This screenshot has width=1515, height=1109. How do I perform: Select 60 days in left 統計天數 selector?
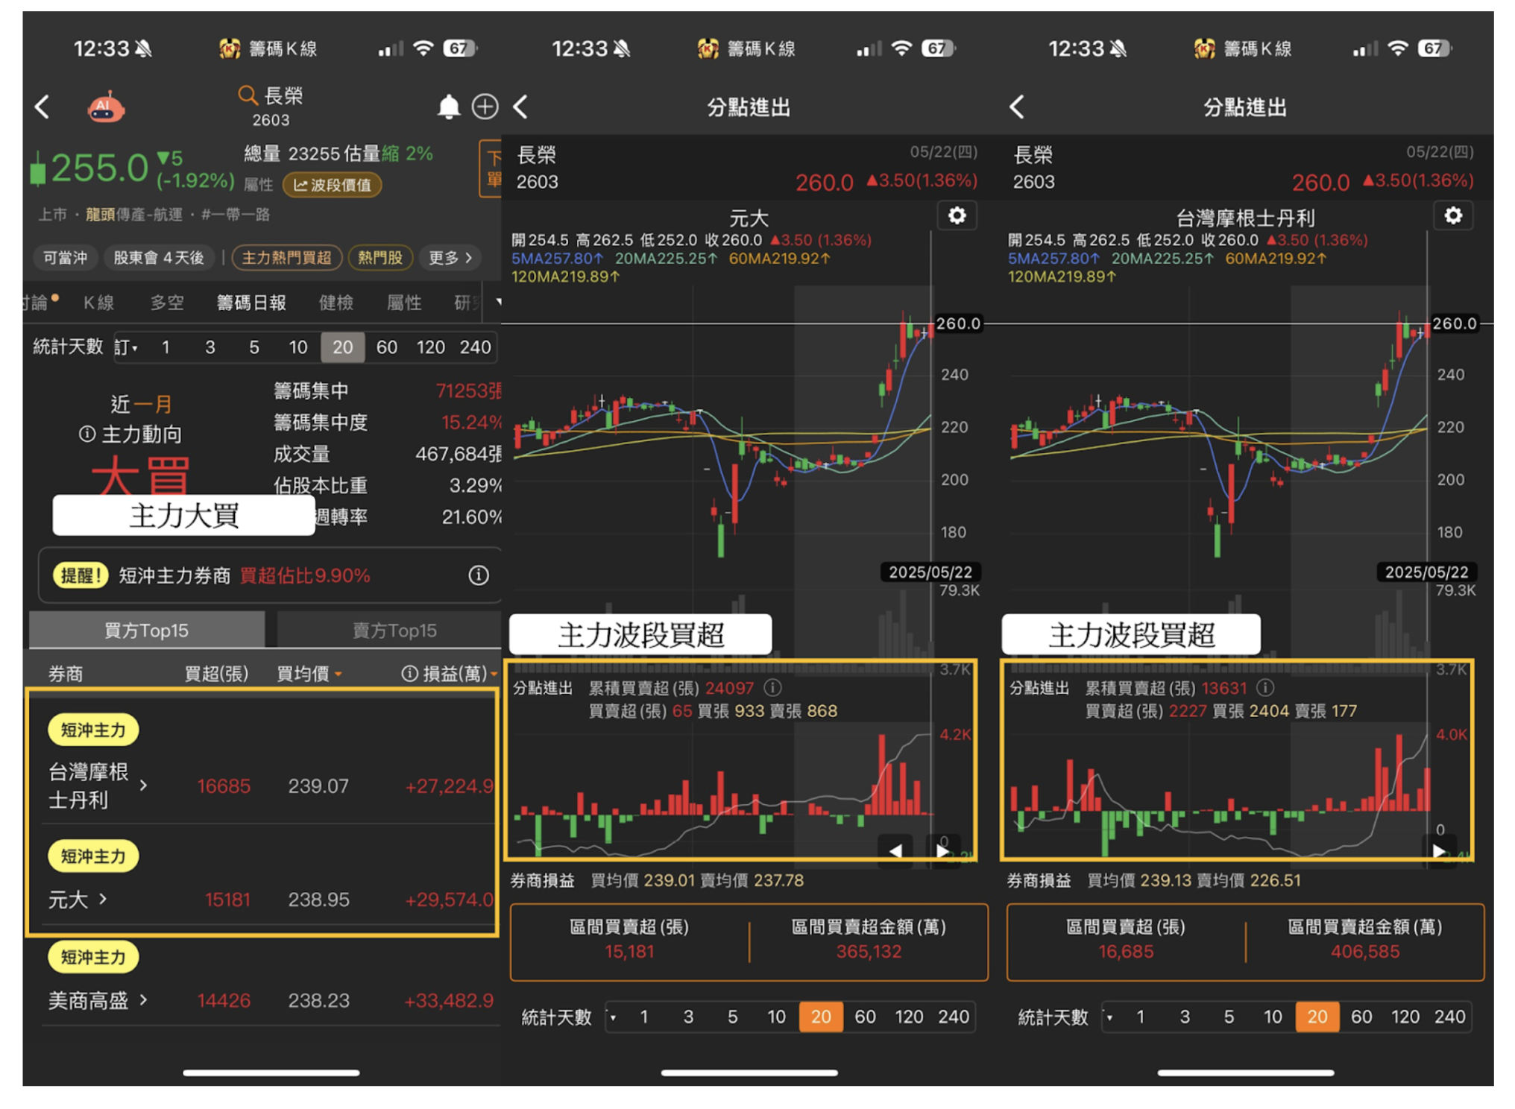click(386, 347)
